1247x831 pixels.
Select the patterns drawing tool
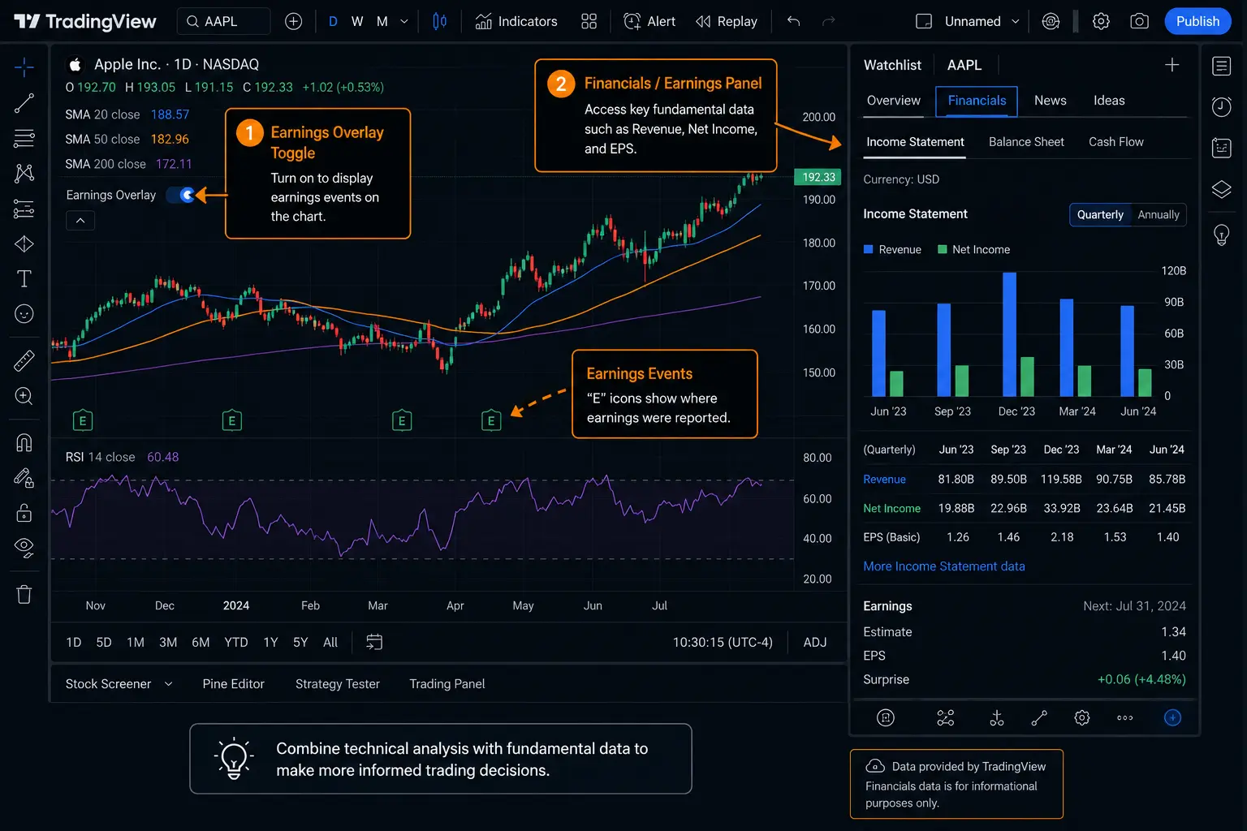pyautogui.click(x=24, y=173)
